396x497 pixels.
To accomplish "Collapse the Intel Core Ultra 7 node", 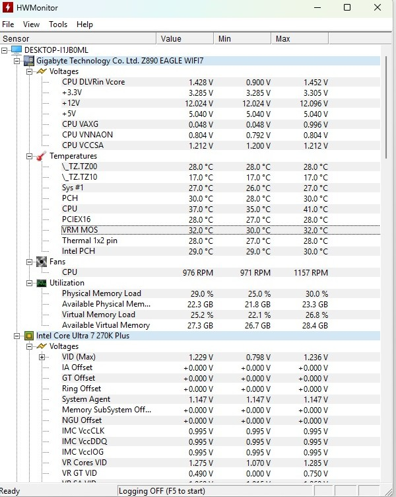I will [x=16, y=336].
